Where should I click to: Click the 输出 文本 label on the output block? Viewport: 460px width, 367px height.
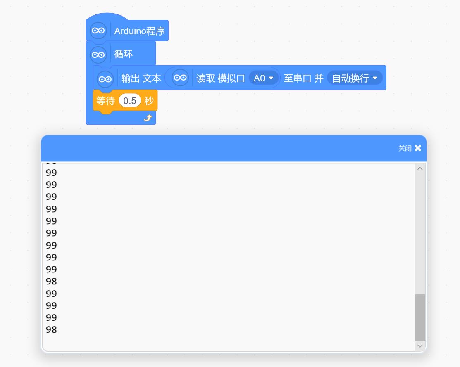click(x=141, y=78)
